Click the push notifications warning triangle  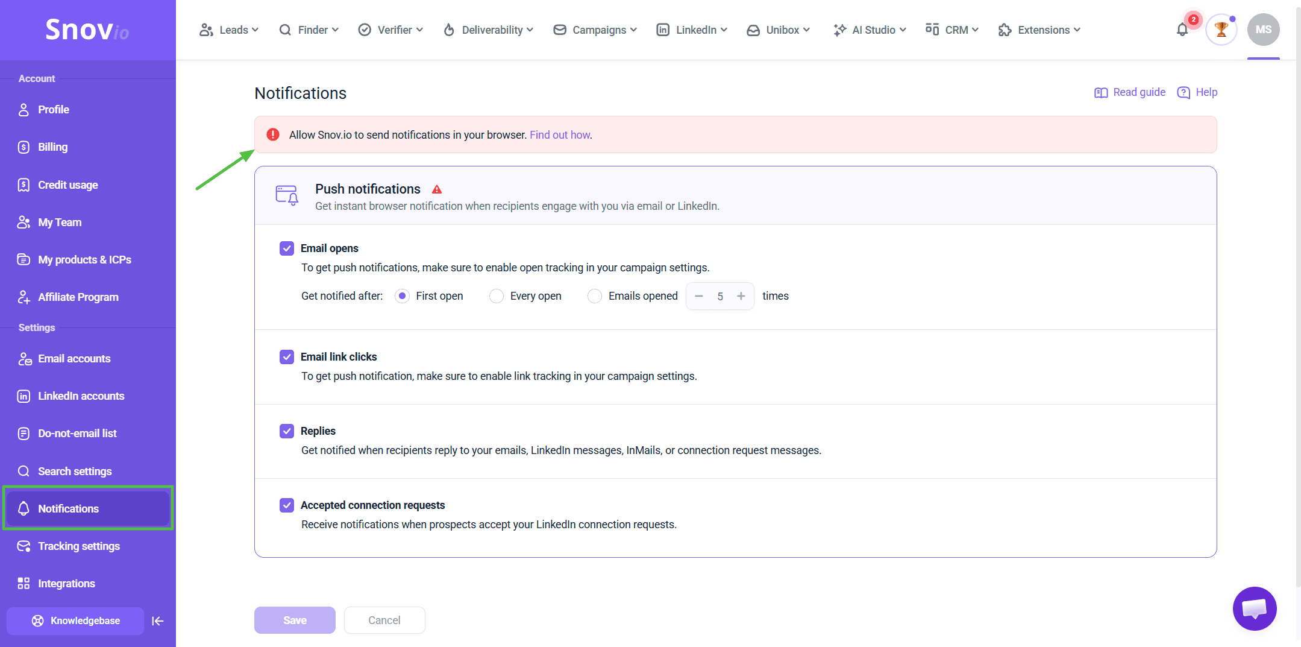437,189
